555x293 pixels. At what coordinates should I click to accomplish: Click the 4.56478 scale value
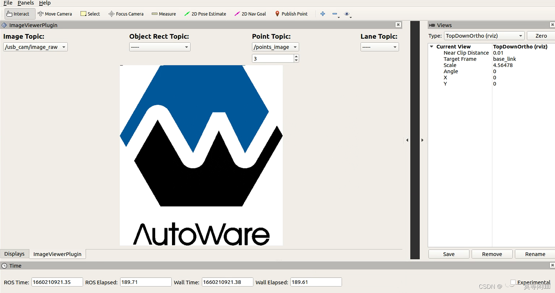503,65
